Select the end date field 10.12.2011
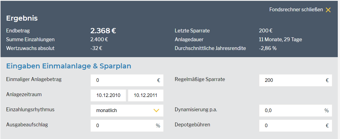Screen dimensions: 340x139 tap(145, 95)
